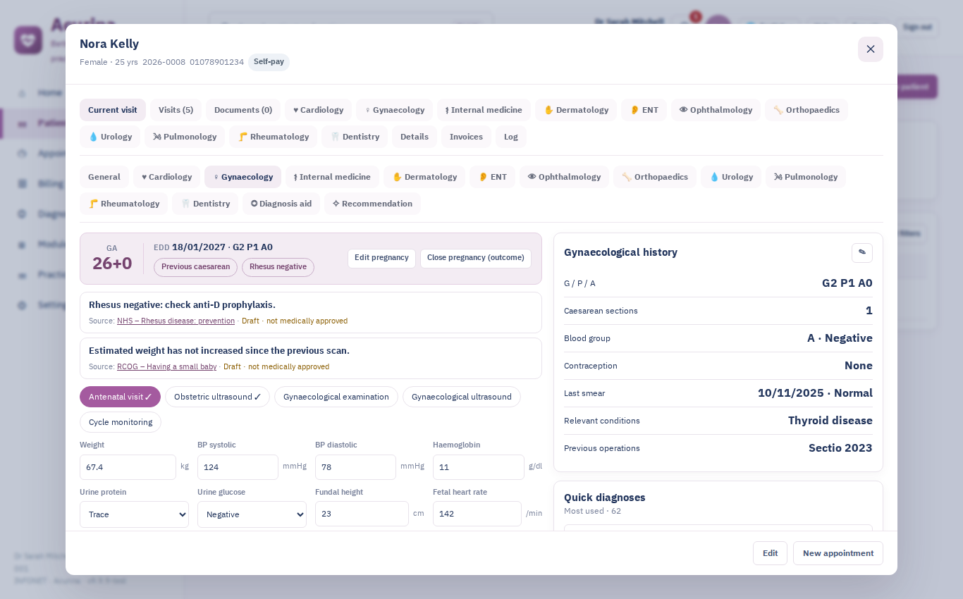This screenshot has height=599, width=963.
Task: Click the Previous caesarean tag
Action: pos(195,267)
